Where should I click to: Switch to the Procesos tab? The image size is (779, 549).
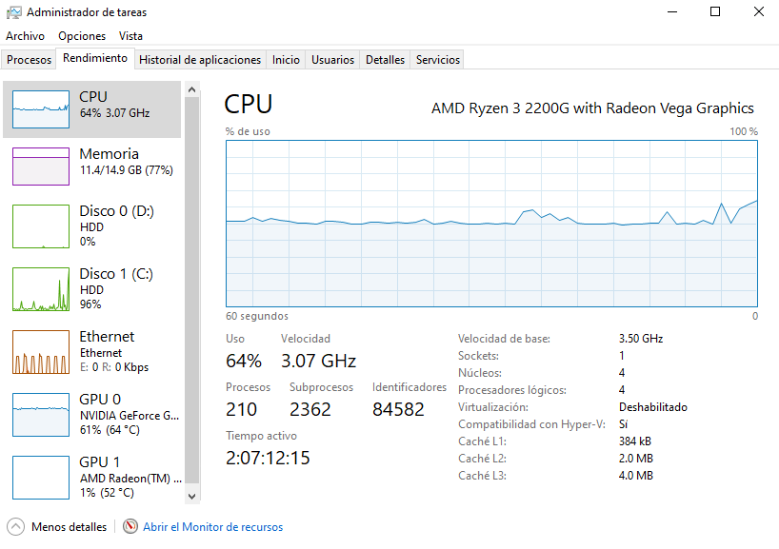(30, 60)
